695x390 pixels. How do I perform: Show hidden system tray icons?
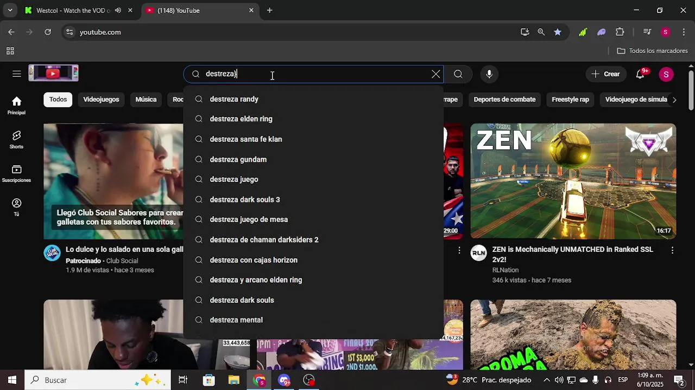[x=547, y=380]
